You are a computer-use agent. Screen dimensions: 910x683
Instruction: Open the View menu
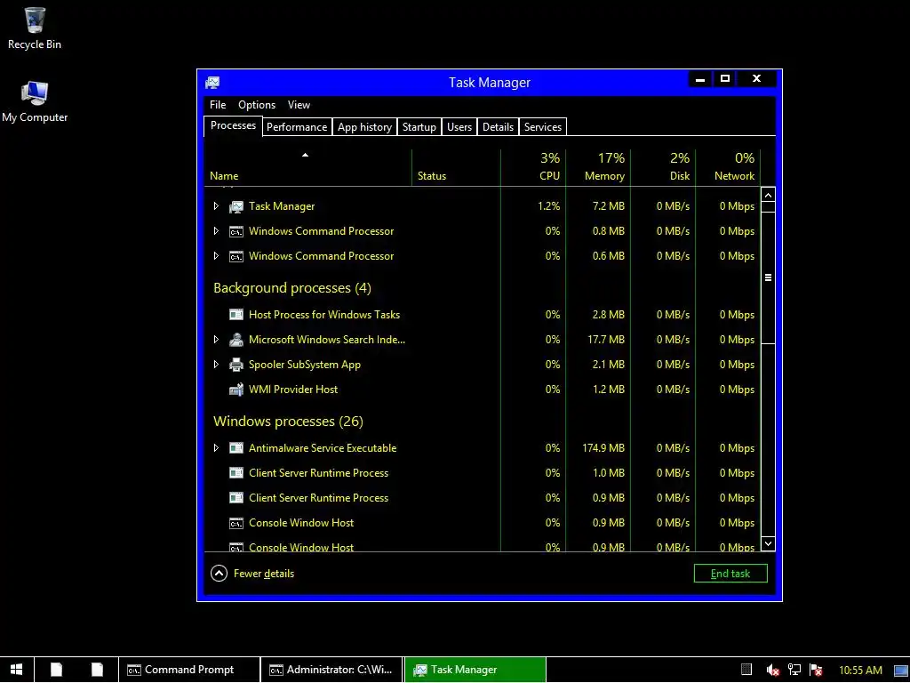coord(299,105)
